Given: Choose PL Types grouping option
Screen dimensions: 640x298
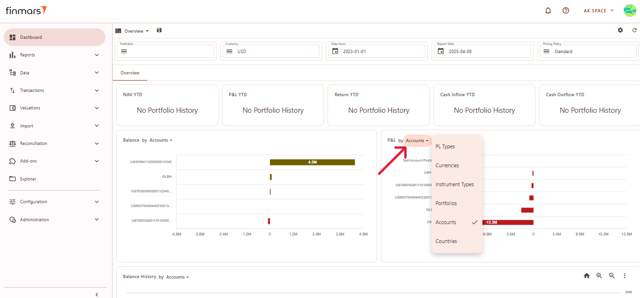Looking at the screenshot, I should [445, 146].
